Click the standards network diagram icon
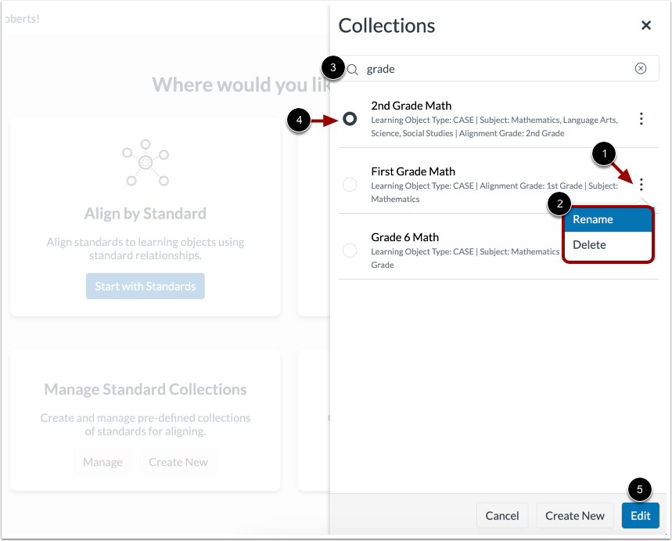 [145, 162]
